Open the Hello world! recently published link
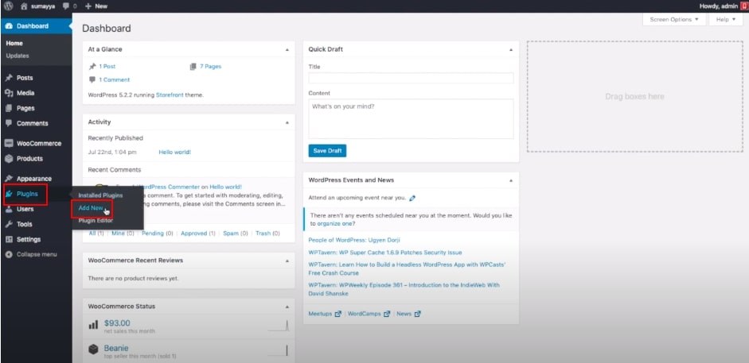 175,152
